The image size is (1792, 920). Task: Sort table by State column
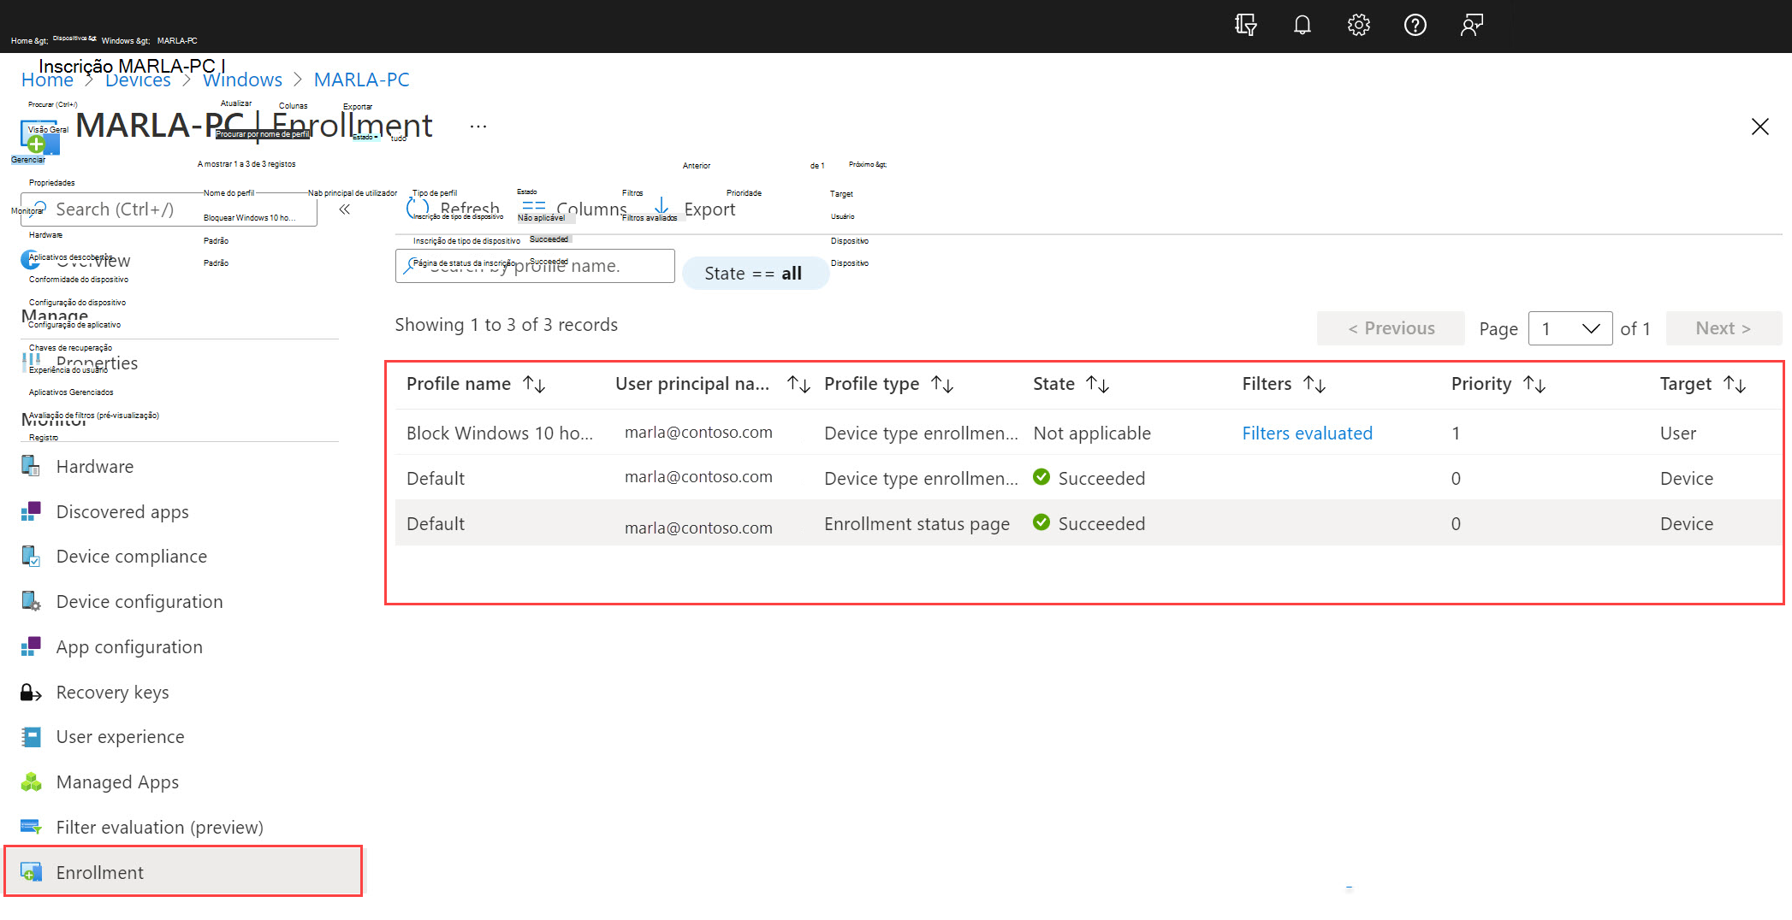1097,385
